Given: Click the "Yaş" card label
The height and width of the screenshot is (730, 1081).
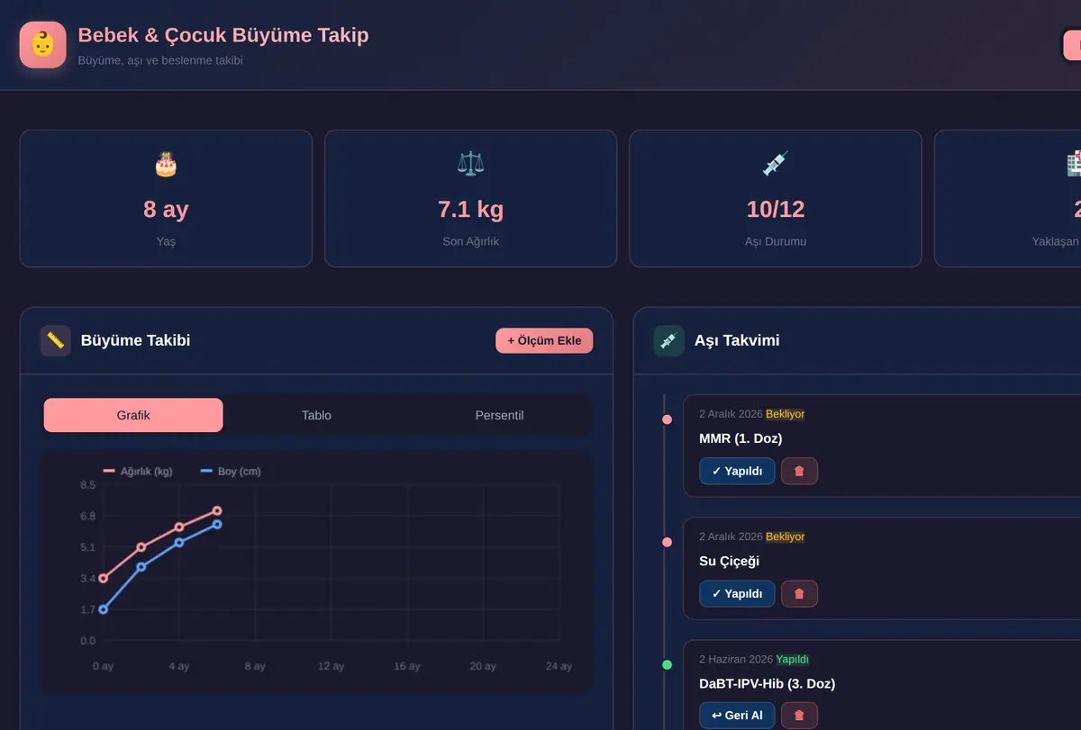Looking at the screenshot, I should 166,241.
